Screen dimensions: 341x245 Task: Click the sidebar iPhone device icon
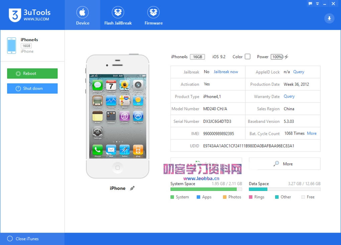[x=11, y=46]
